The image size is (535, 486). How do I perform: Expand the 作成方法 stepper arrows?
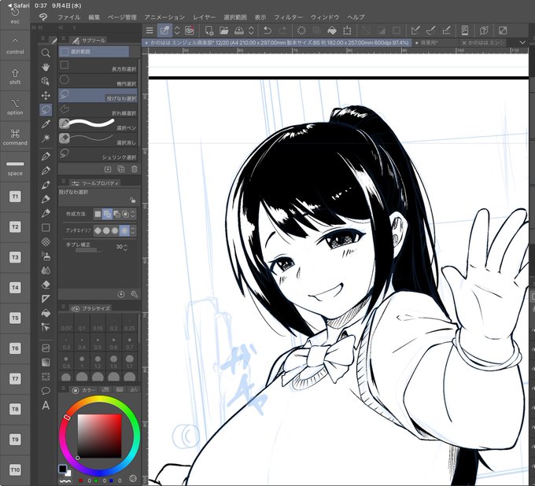click(133, 214)
